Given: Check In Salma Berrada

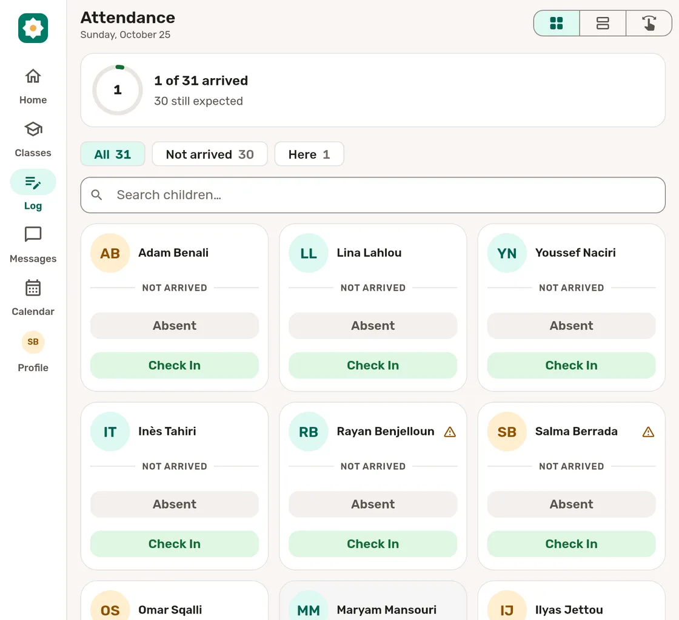Looking at the screenshot, I should [x=572, y=544].
